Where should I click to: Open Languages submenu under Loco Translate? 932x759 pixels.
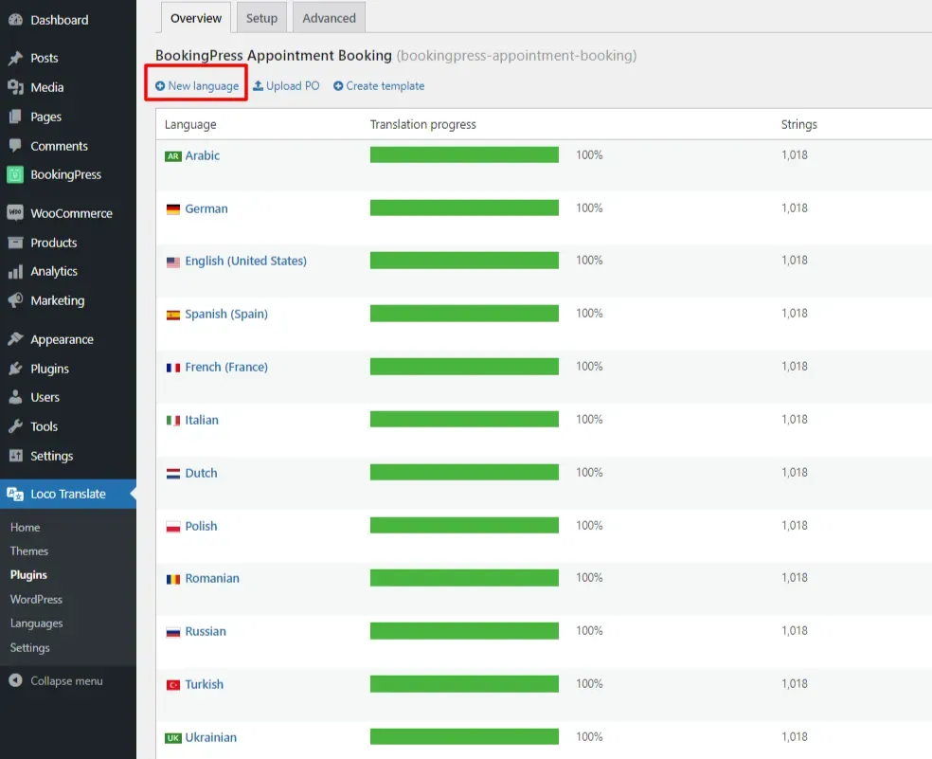click(x=36, y=623)
